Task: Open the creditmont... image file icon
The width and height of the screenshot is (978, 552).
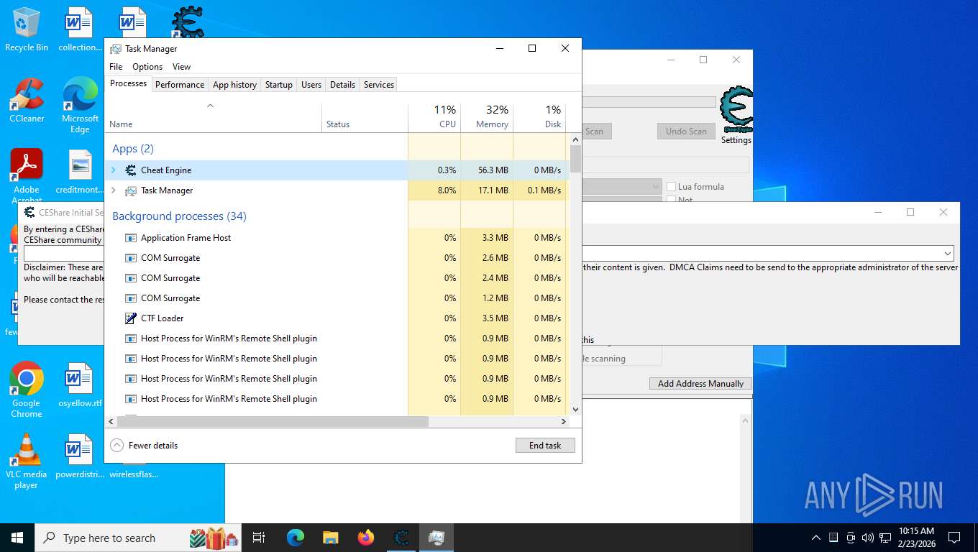Action: [80, 172]
